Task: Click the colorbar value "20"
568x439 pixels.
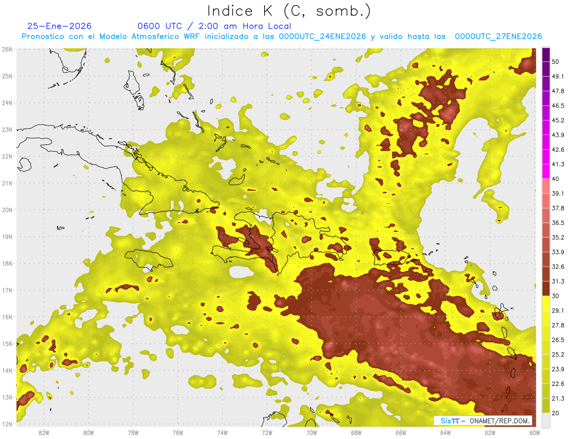Action: (x=556, y=412)
